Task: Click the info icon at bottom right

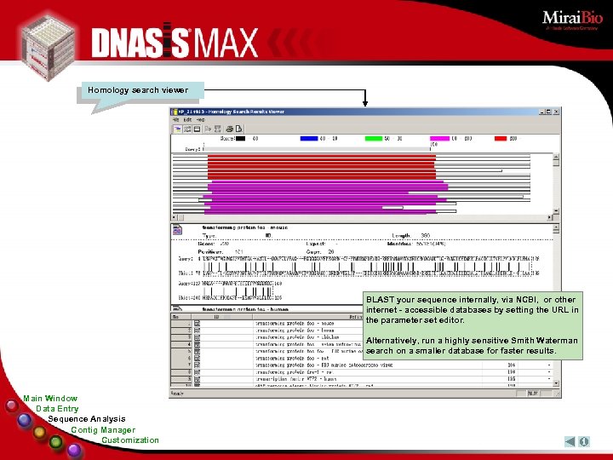Action: tap(584, 441)
